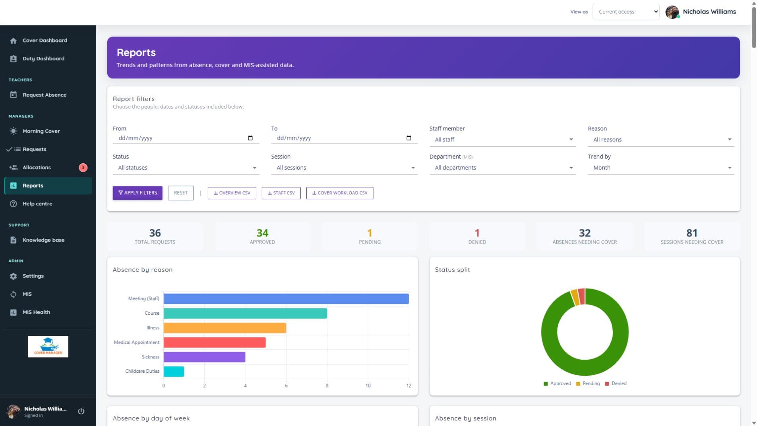
Task: Download the Overview CSV
Action: tap(232, 193)
